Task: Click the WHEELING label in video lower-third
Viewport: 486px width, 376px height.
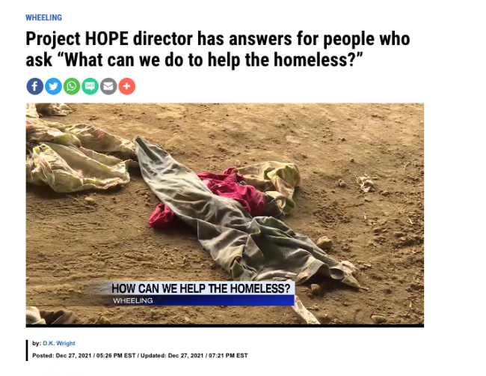Action: coord(133,300)
